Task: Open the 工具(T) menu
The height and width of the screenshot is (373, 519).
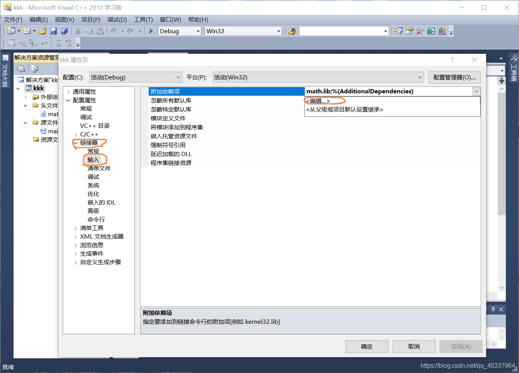Action: click(143, 20)
